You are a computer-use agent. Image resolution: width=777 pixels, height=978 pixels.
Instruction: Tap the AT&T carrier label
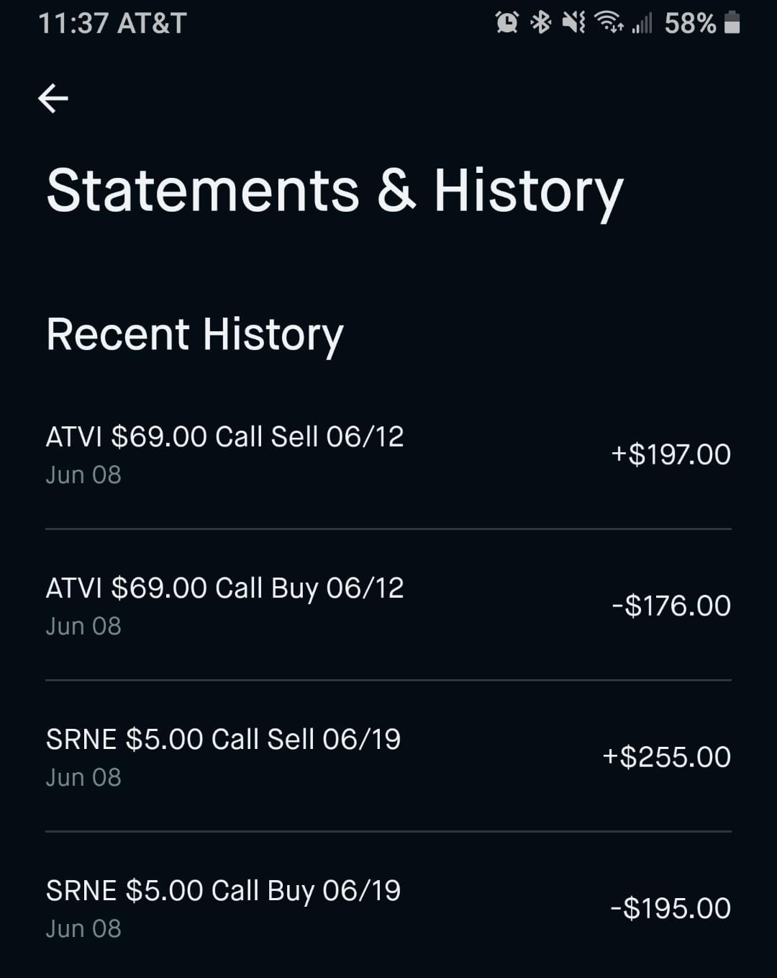click(152, 23)
